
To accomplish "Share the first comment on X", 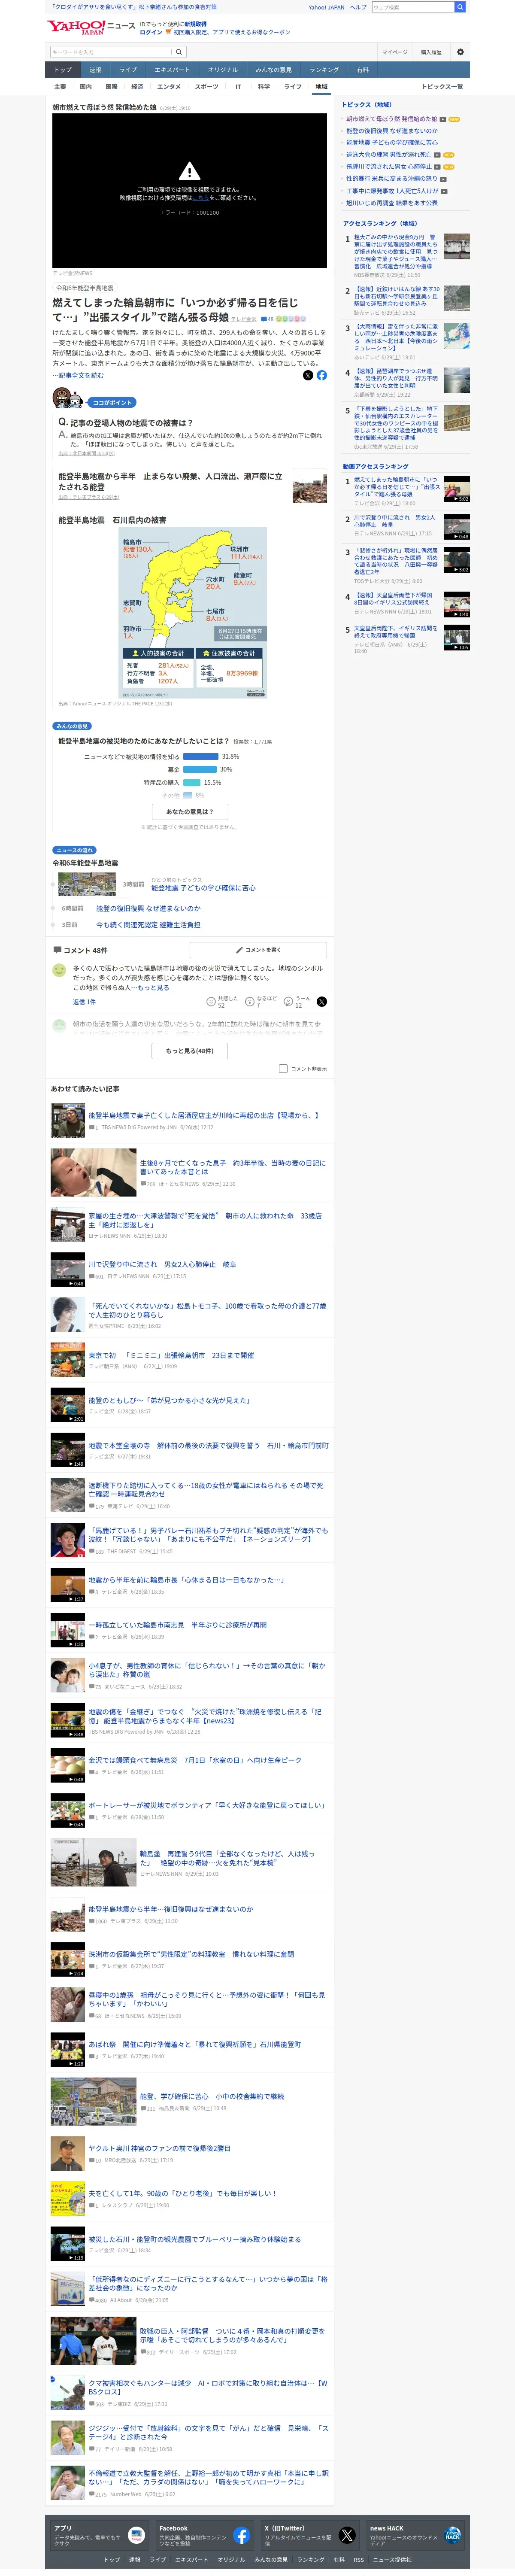I will (322, 1001).
